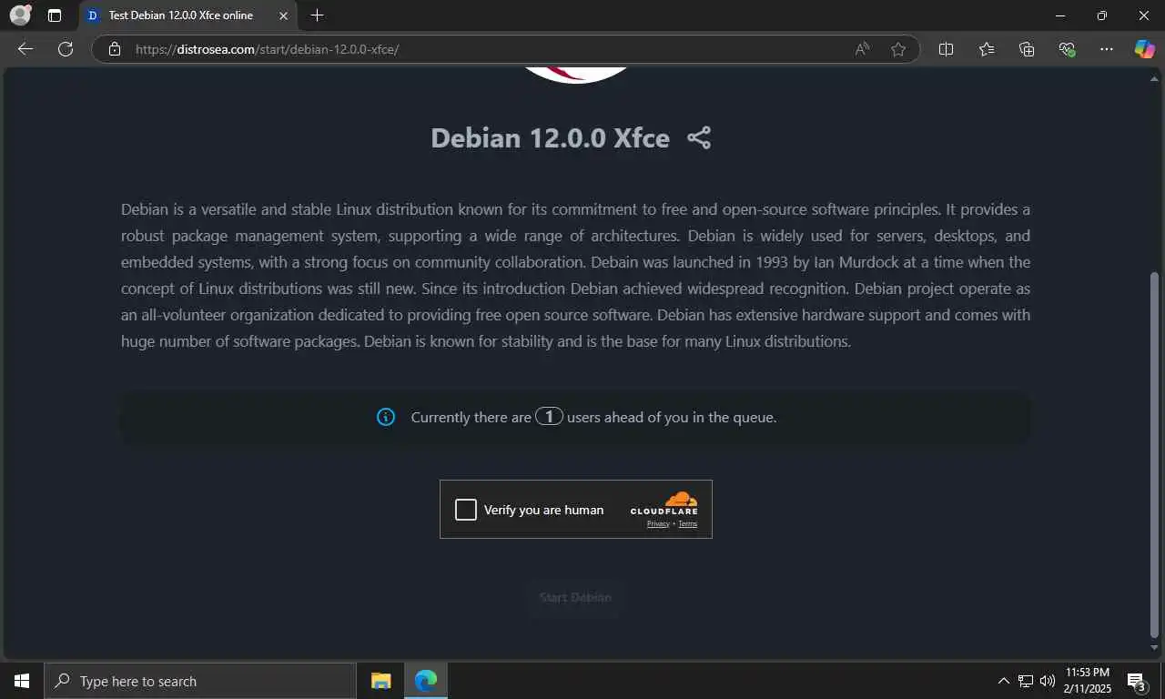Open the Favorites list

(987, 49)
